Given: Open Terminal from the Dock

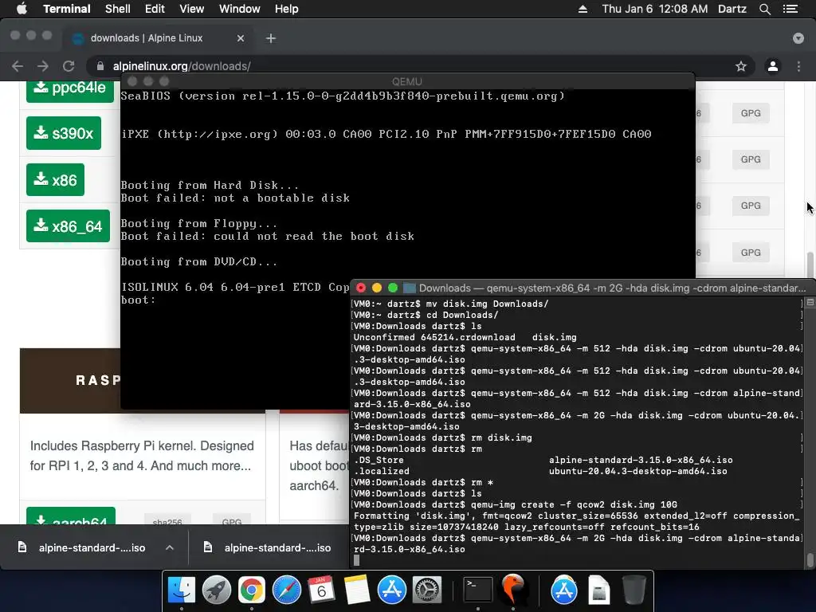Looking at the screenshot, I should (478, 590).
